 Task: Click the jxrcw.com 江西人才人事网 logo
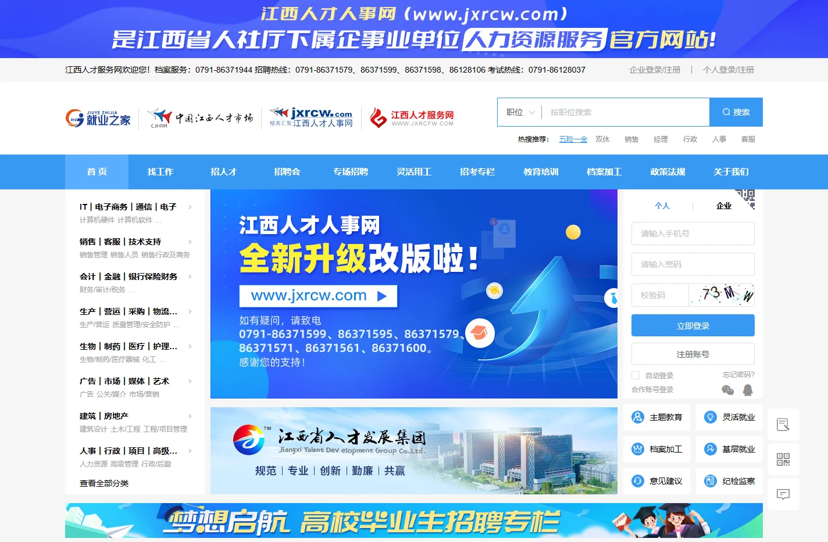pyautogui.click(x=311, y=118)
